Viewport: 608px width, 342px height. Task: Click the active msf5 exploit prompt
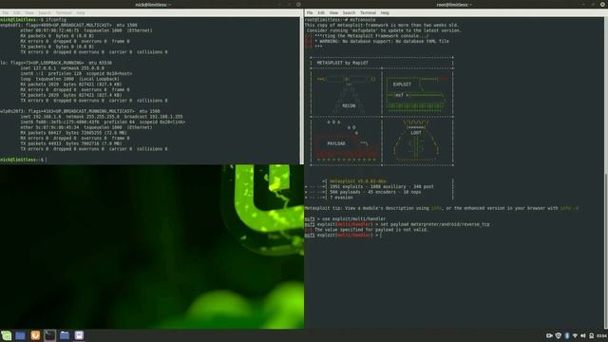pos(342,236)
